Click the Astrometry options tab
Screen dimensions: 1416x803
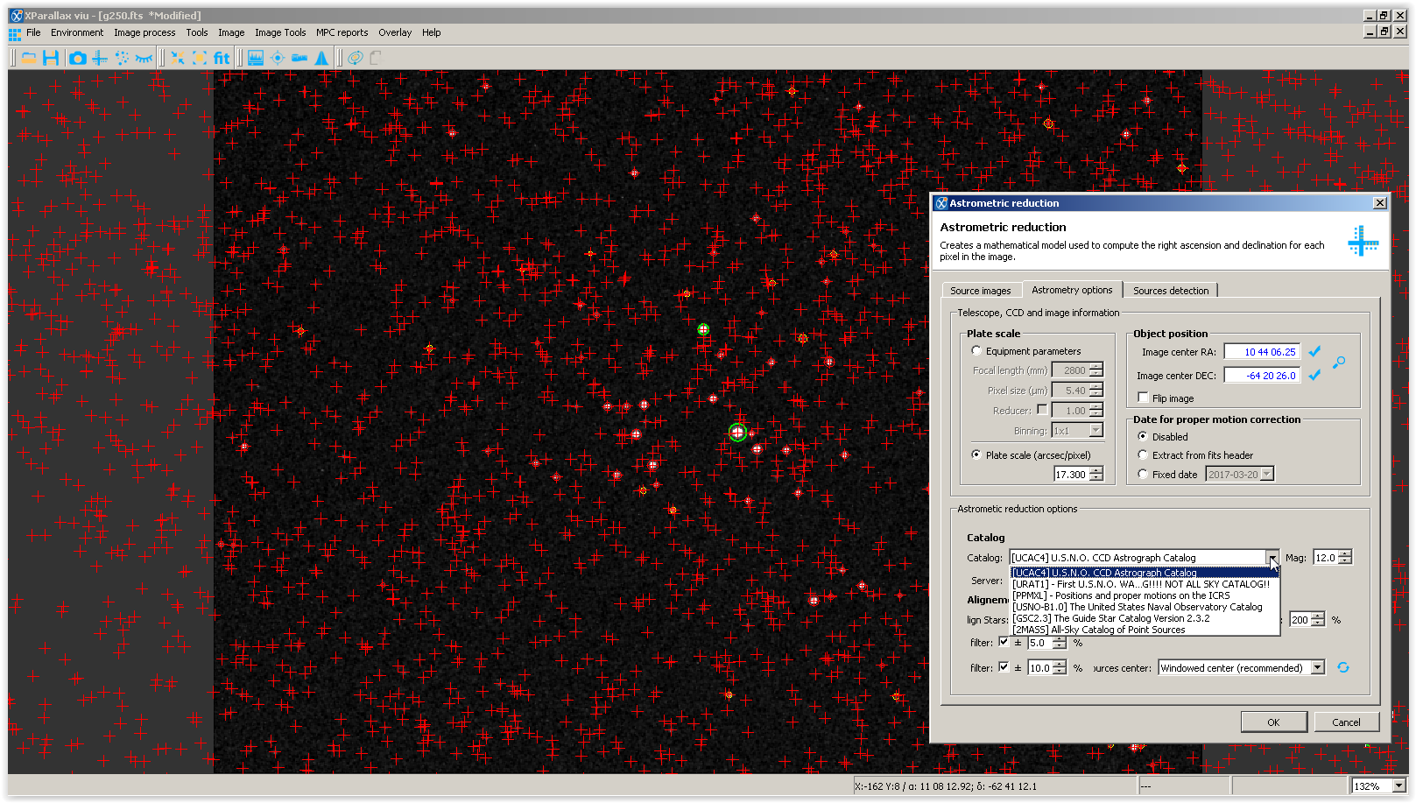[x=1072, y=290]
